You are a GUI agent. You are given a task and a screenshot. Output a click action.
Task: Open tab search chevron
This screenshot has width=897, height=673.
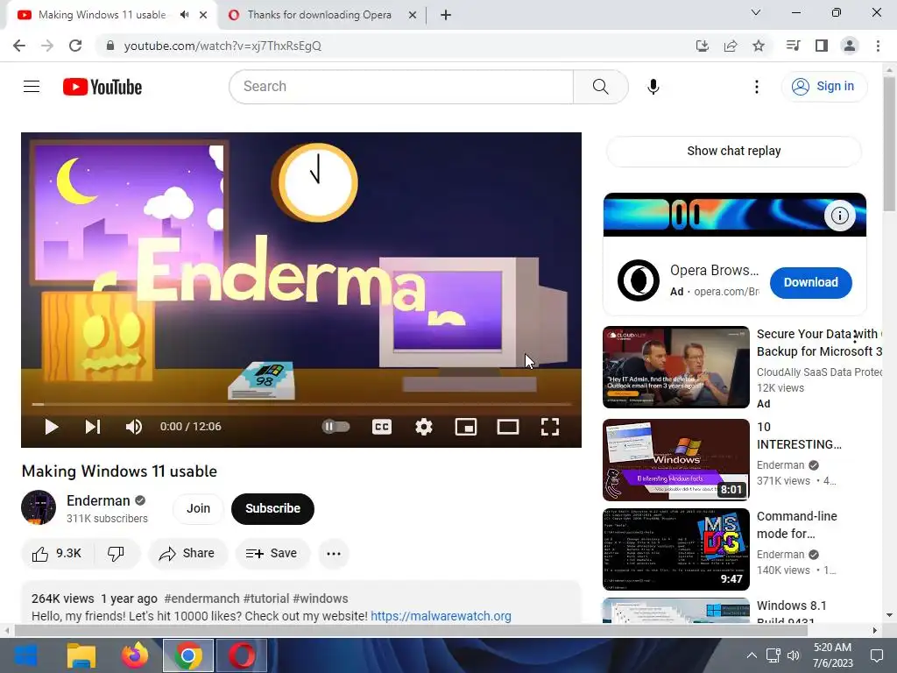[x=756, y=12]
